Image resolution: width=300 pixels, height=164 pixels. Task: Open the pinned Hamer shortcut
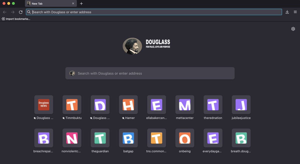click(x=128, y=105)
